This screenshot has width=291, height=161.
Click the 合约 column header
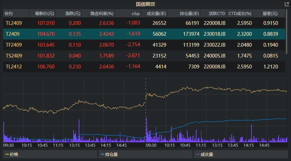[9, 14]
